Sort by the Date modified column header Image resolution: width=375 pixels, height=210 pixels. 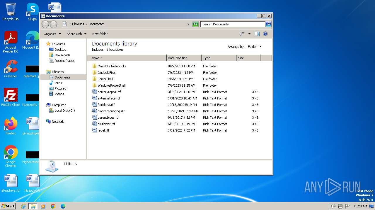click(184, 58)
